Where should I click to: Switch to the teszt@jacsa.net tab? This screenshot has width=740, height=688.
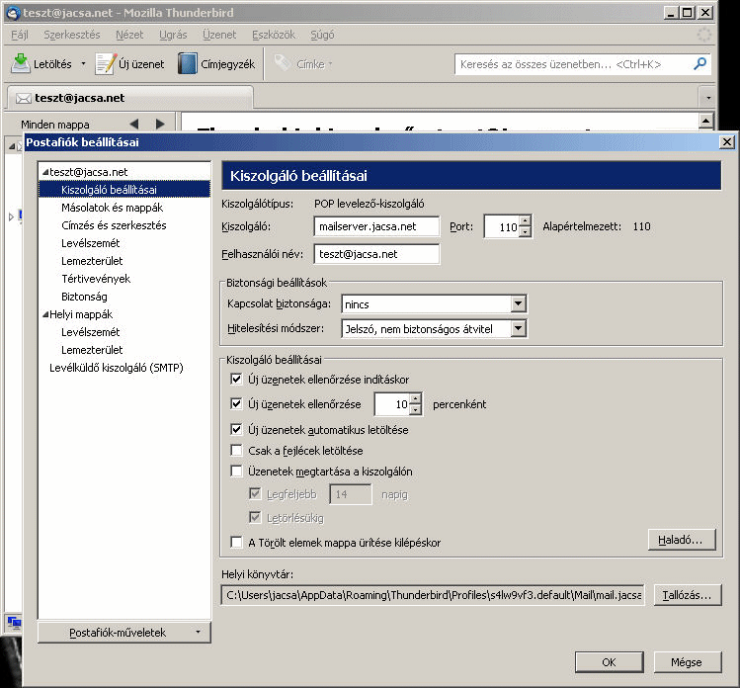point(130,98)
